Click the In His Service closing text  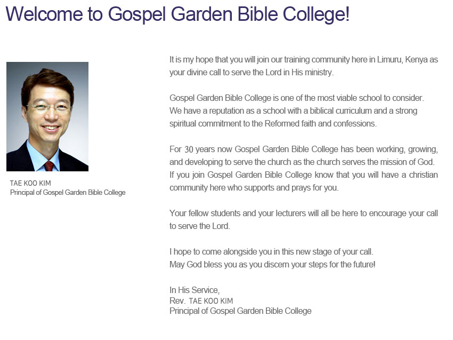[x=194, y=290]
